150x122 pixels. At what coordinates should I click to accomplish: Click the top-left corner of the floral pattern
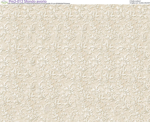(1, 6)
